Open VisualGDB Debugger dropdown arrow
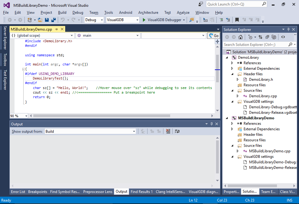299x204 pixels. pyautogui.click(x=184, y=20)
